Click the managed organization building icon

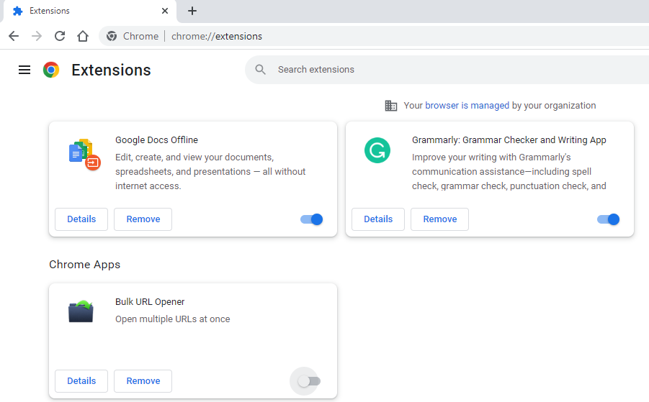[390, 106]
